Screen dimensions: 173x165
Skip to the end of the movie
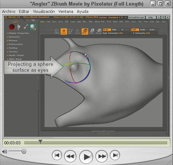(115, 155)
